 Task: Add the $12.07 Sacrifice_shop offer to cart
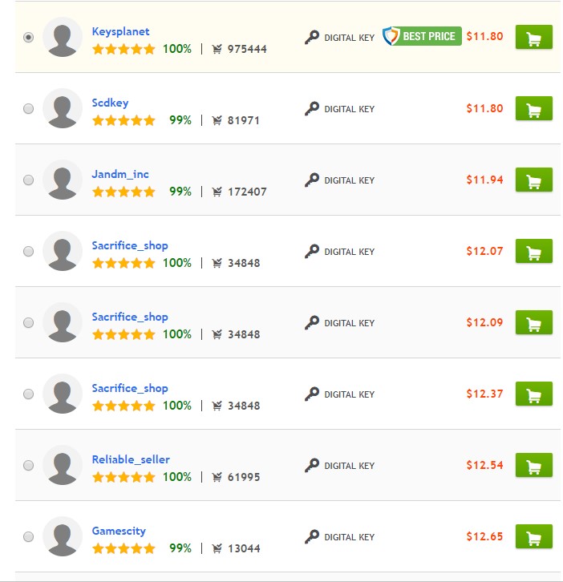point(533,252)
